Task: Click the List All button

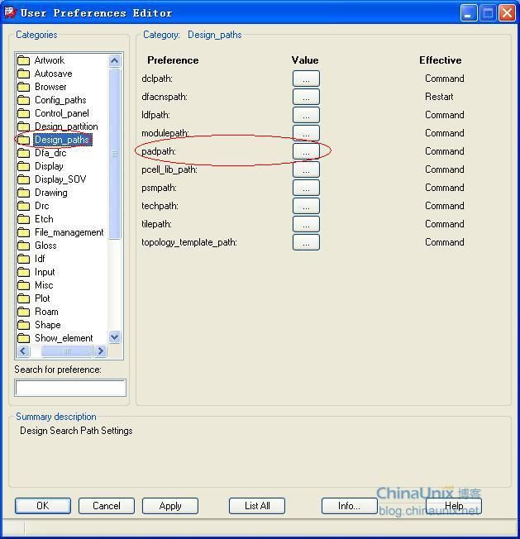Action: pos(257,506)
